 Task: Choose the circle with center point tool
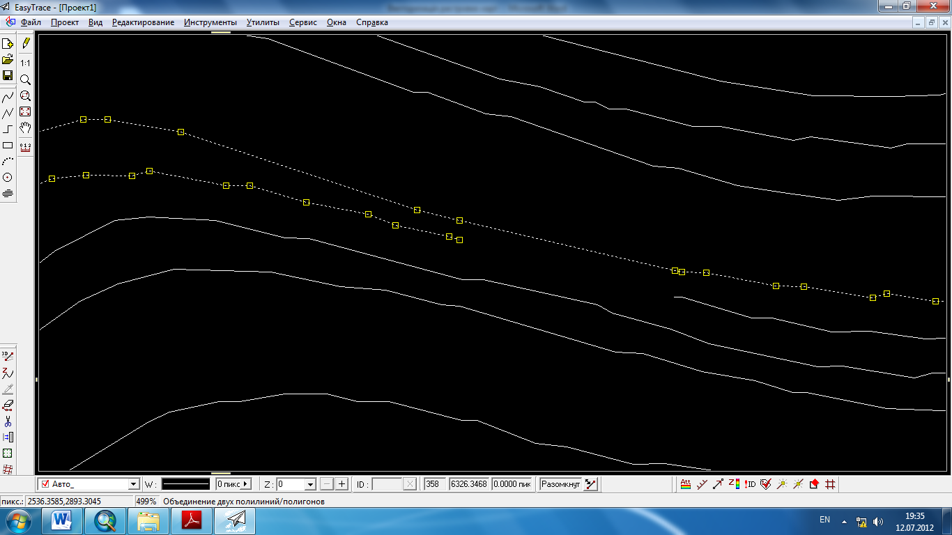[x=8, y=177]
